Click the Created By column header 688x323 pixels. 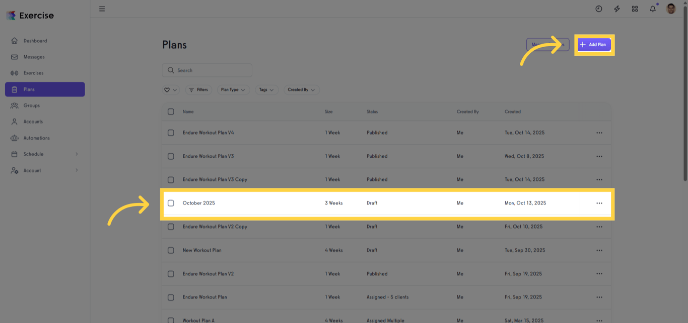468,112
